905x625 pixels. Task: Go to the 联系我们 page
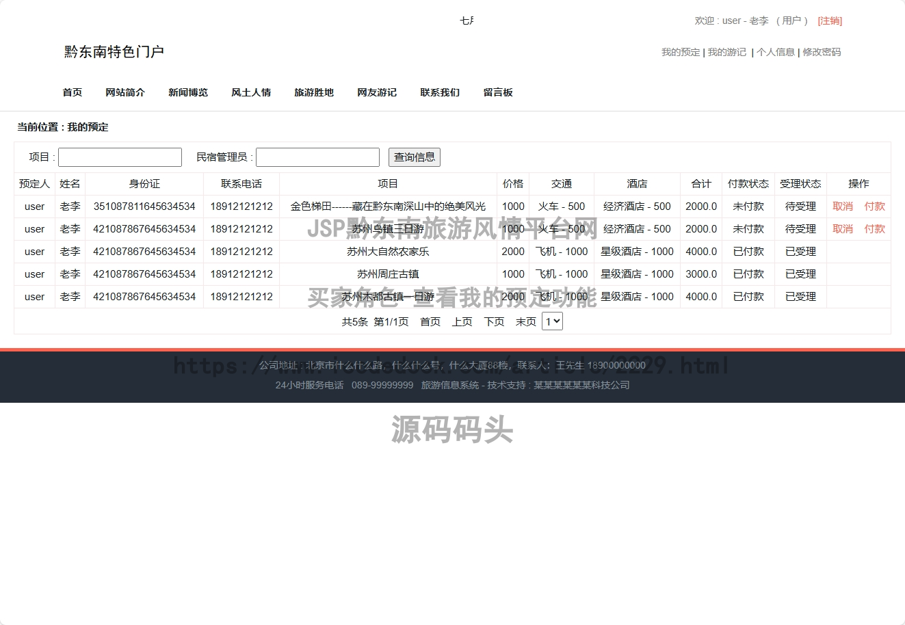point(440,92)
